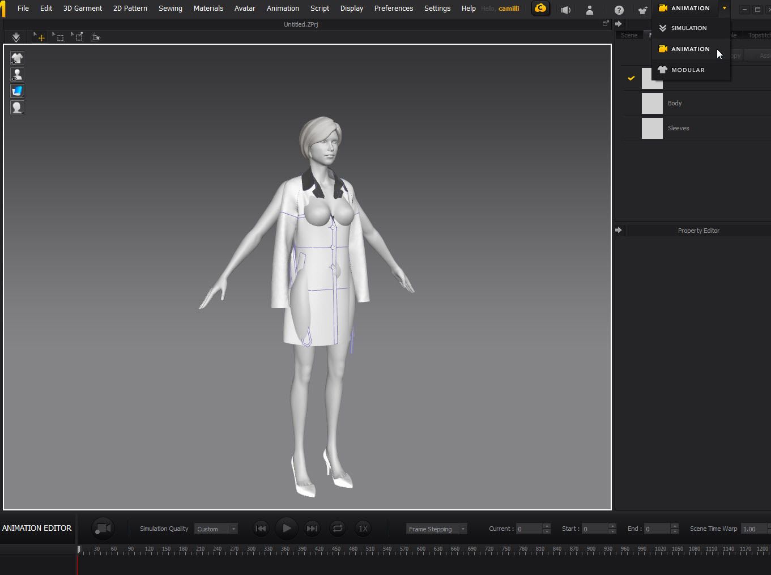
Task: Select the Move garment tool
Action: (39, 36)
